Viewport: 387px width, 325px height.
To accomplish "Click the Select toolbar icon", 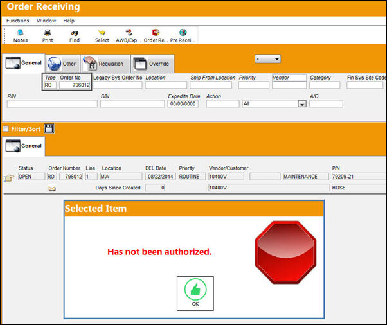I will (102, 36).
